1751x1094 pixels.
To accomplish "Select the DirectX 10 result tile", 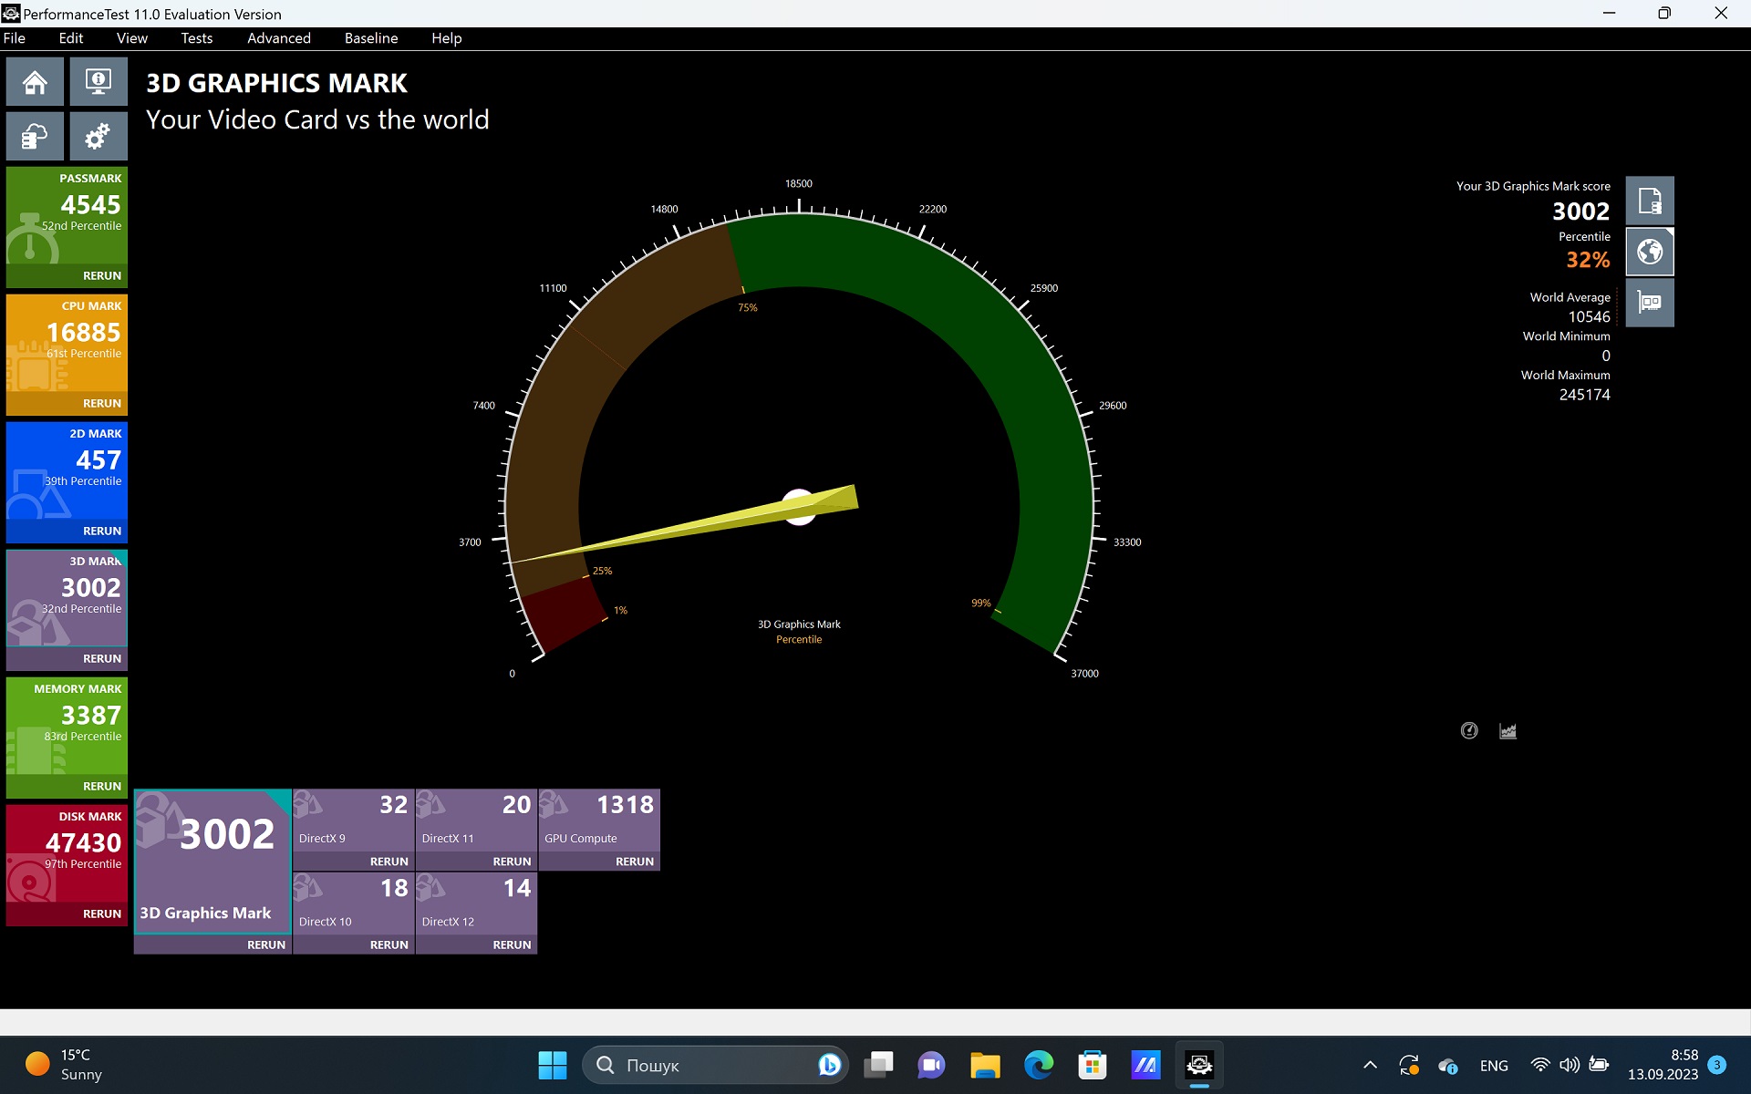I will tap(354, 903).
